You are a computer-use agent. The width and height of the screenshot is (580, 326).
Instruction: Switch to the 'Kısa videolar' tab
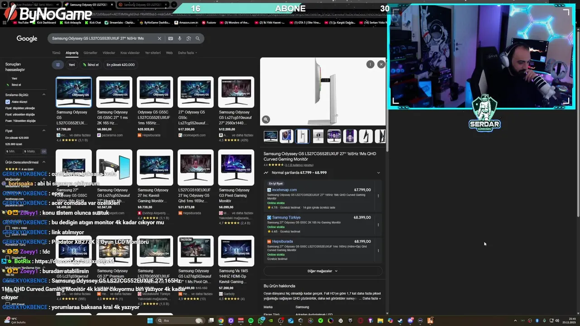point(130,53)
